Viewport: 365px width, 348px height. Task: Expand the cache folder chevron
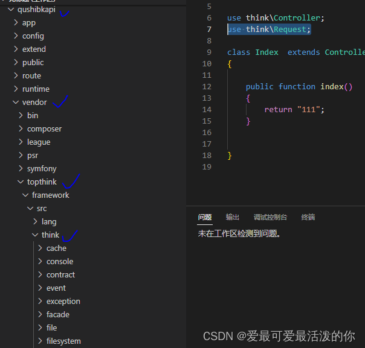(x=40, y=248)
